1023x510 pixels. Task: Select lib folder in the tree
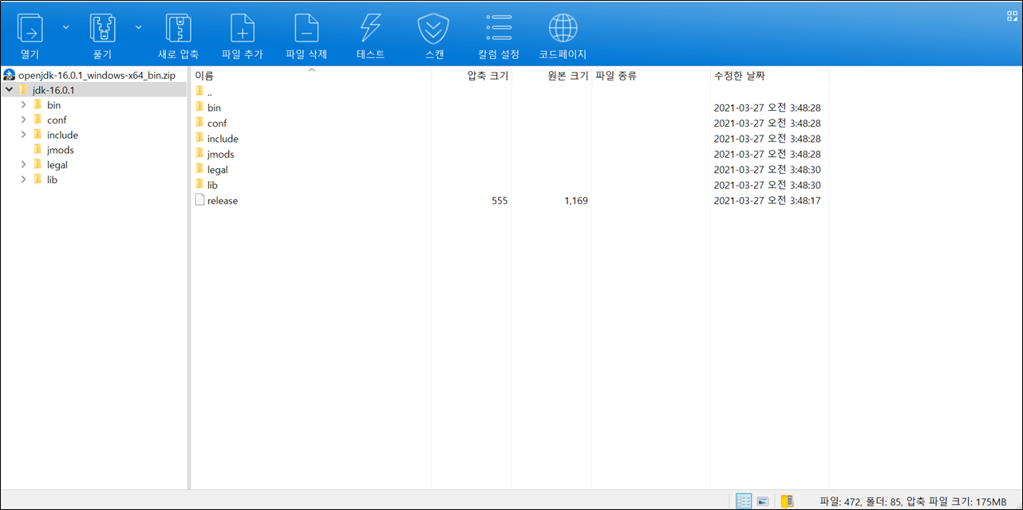tap(52, 180)
